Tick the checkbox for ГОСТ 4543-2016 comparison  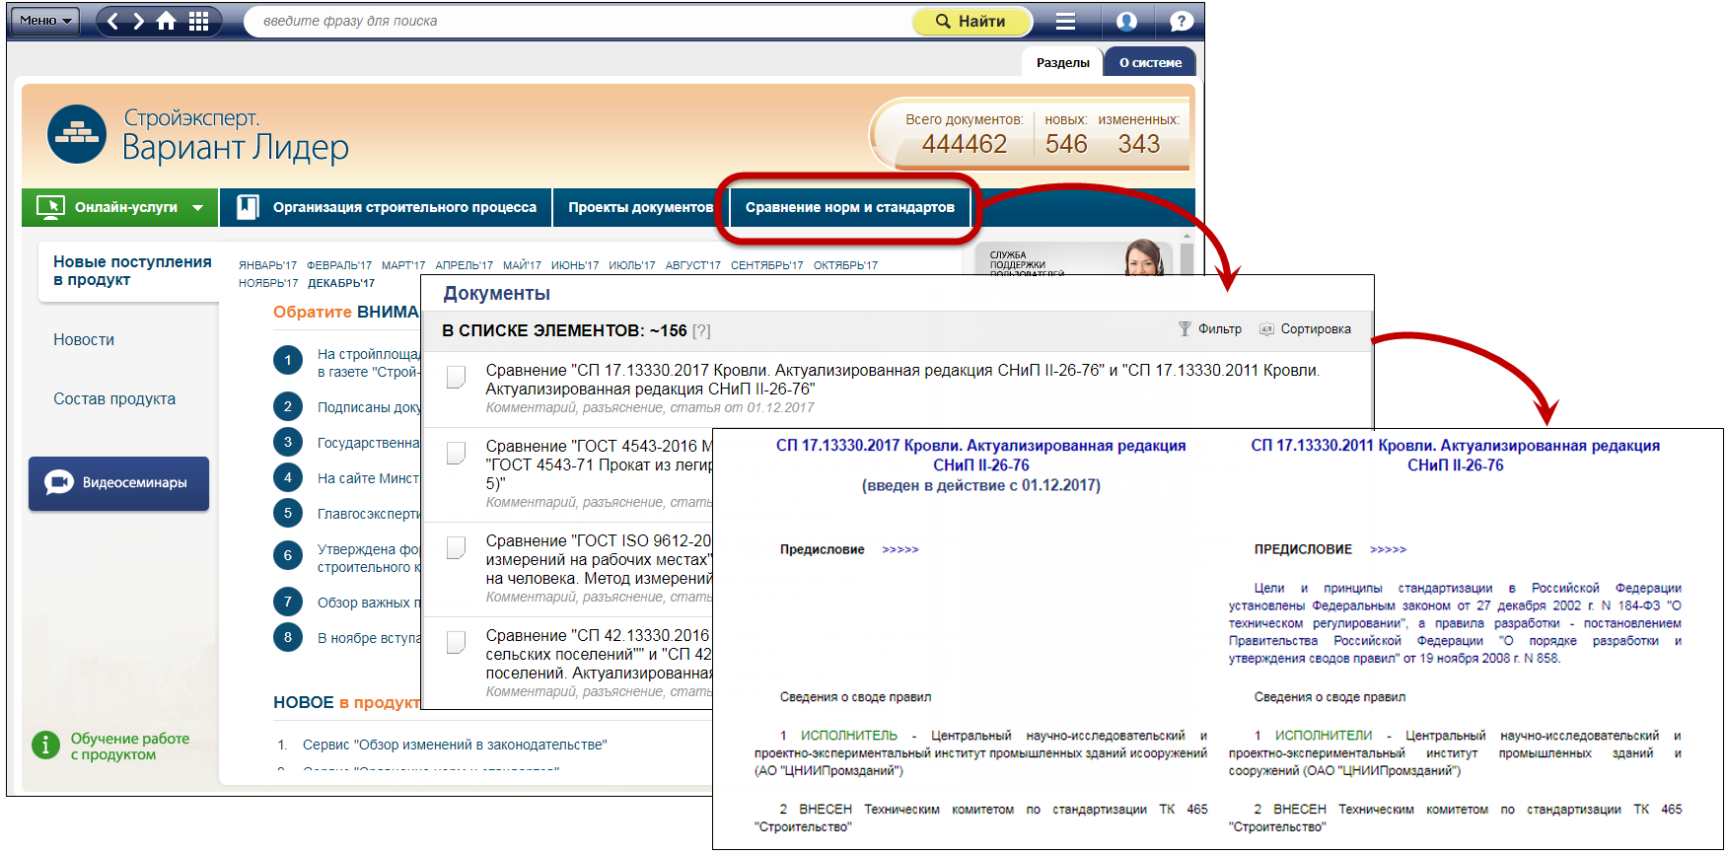point(456,453)
